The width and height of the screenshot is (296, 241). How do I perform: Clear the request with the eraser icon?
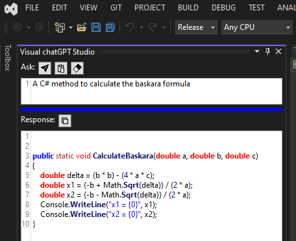pos(77,68)
